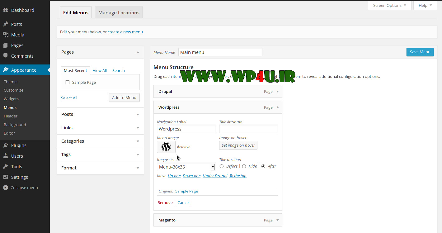The image size is (442, 233).
Task: Expand the Magento menu item arrow
Action: (x=278, y=220)
